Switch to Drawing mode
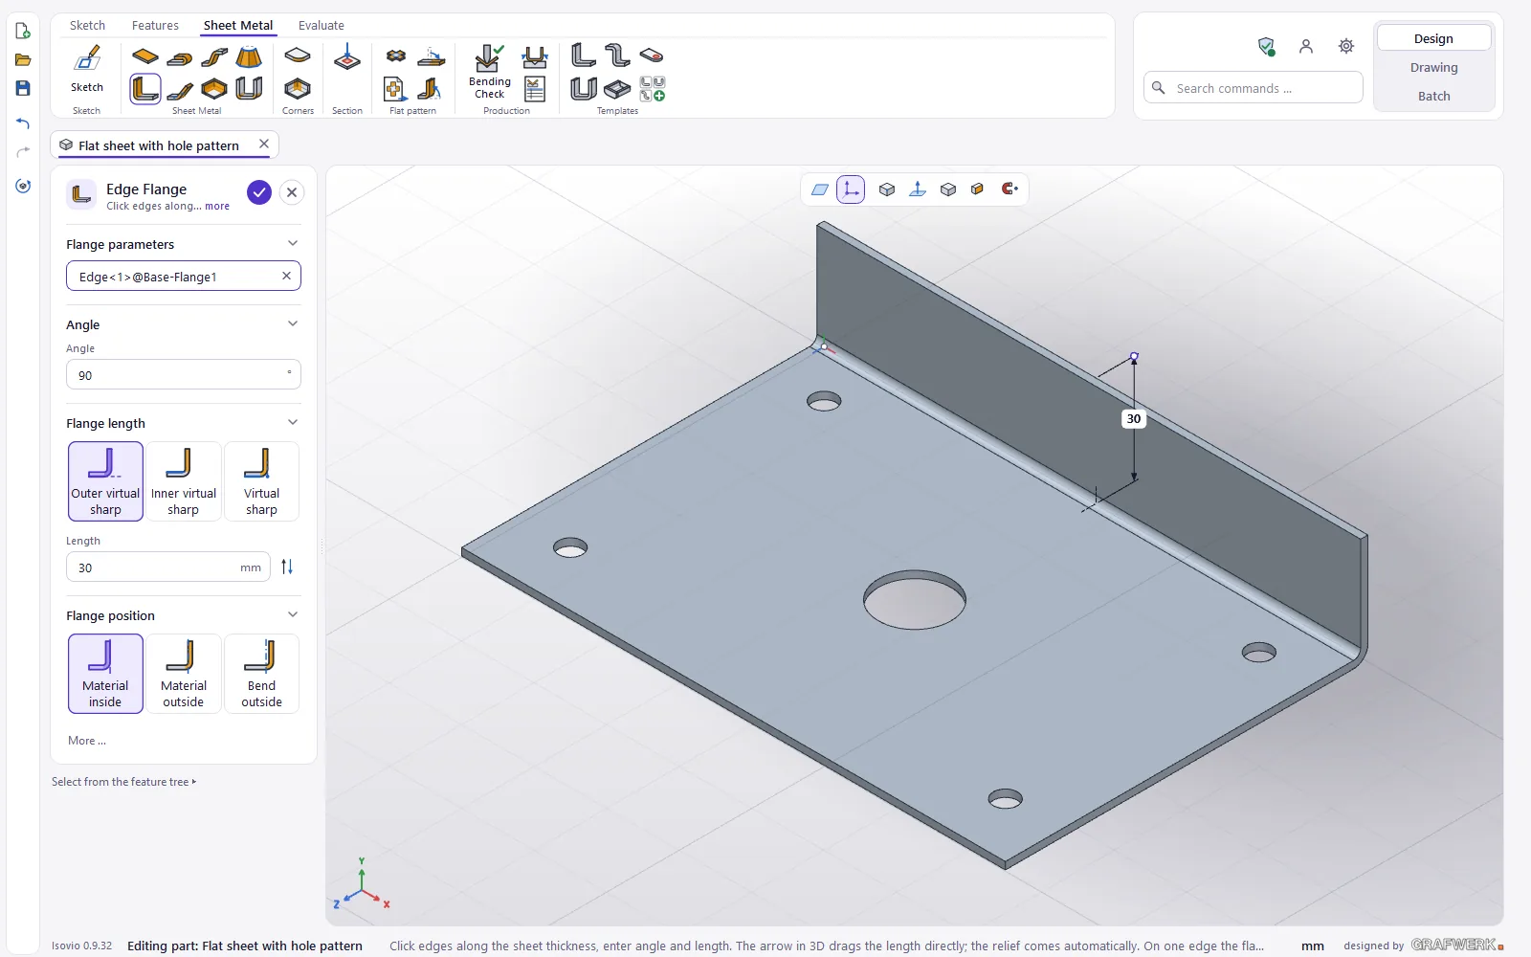This screenshot has height=957, width=1531. click(1433, 68)
